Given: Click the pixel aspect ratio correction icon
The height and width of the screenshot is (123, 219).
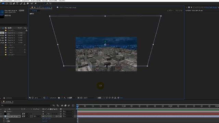Looking at the screenshot, I should pos(107,98).
